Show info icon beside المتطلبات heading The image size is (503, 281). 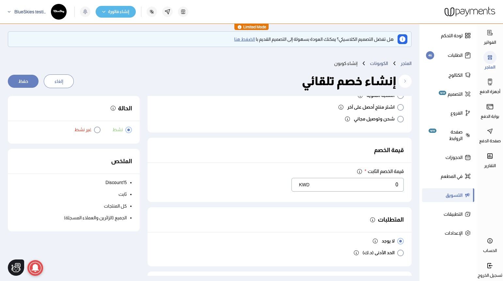(372, 220)
